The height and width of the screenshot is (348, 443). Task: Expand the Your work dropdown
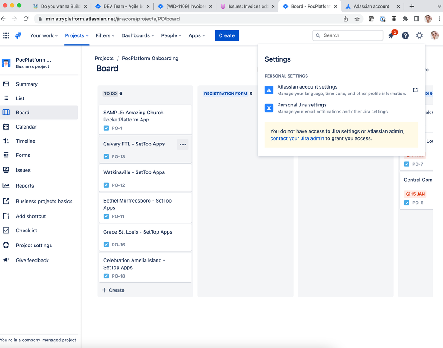coord(44,35)
